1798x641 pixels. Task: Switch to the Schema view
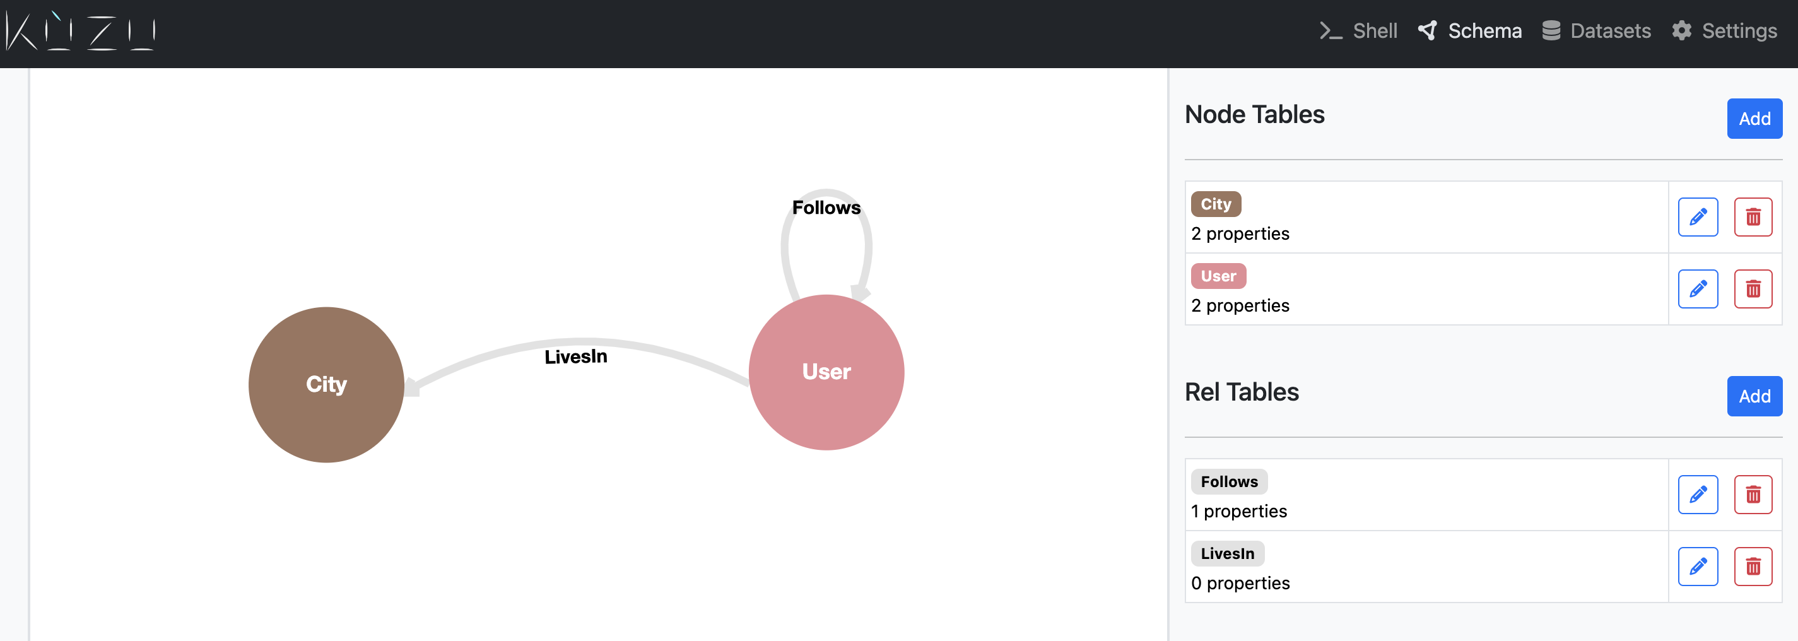(x=1470, y=31)
